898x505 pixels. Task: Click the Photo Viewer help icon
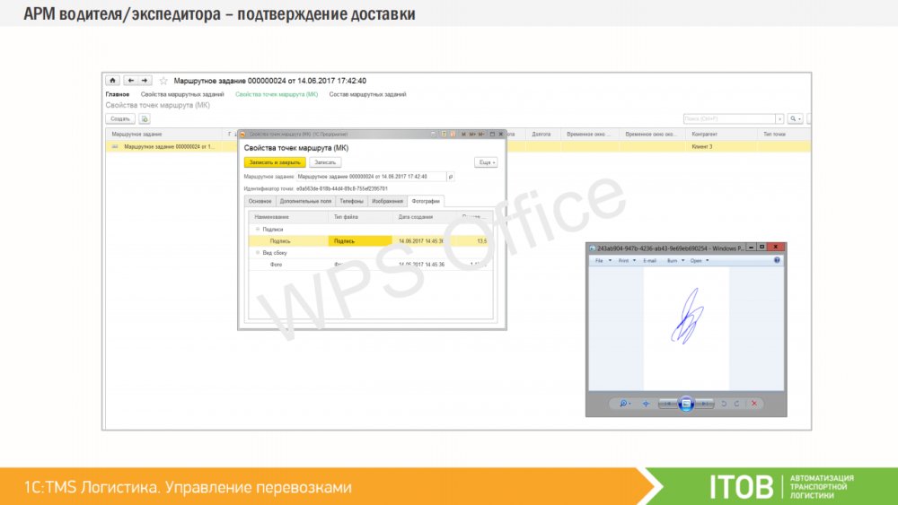tap(777, 260)
